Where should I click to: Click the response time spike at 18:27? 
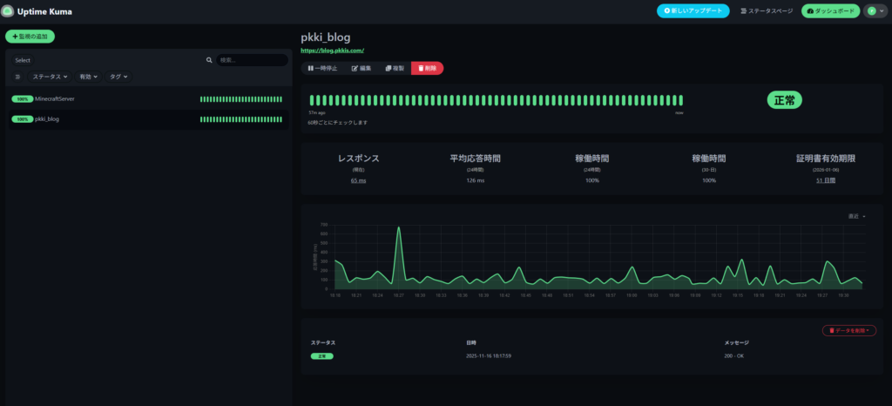[398, 228]
